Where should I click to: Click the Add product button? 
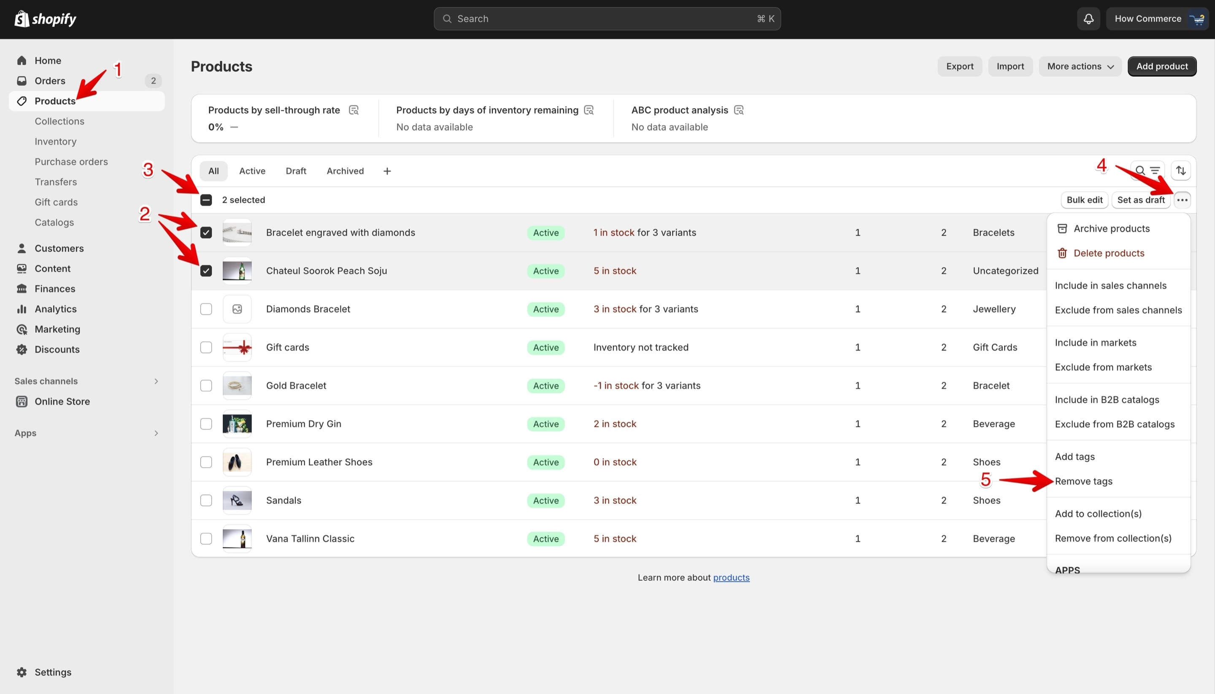pyautogui.click(x=1161, y=67)
